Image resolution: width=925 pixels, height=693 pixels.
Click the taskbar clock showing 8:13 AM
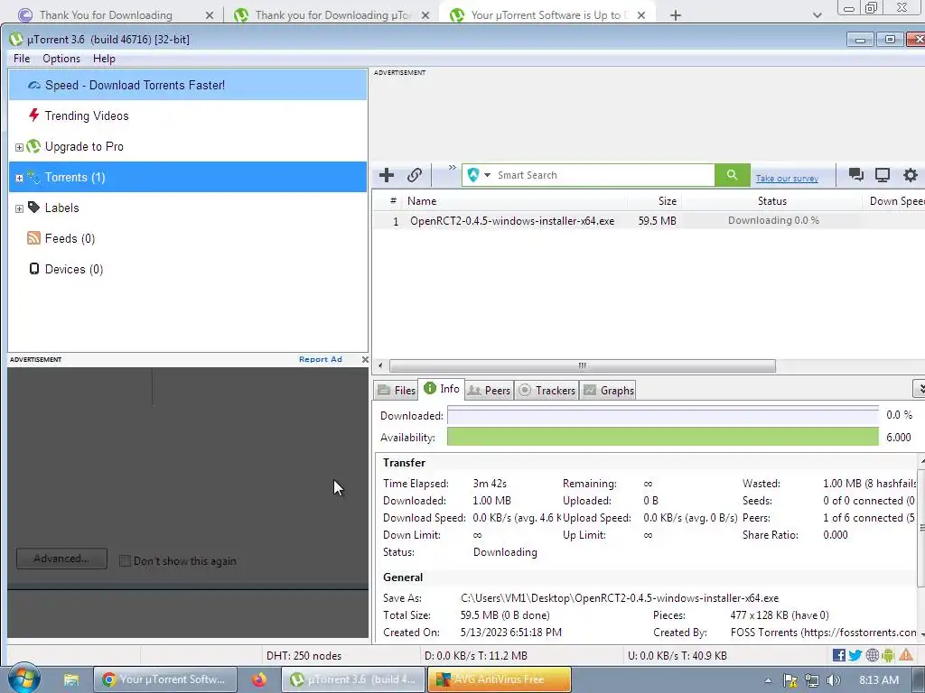pos(879,680)
